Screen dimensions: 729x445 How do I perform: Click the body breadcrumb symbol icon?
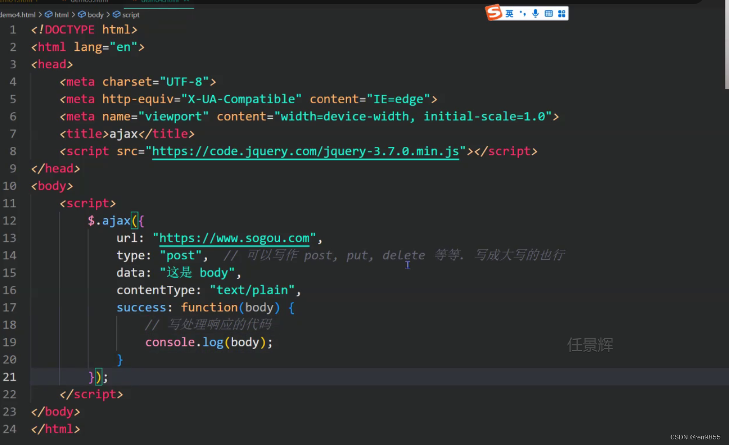click(x=82, y=15)
